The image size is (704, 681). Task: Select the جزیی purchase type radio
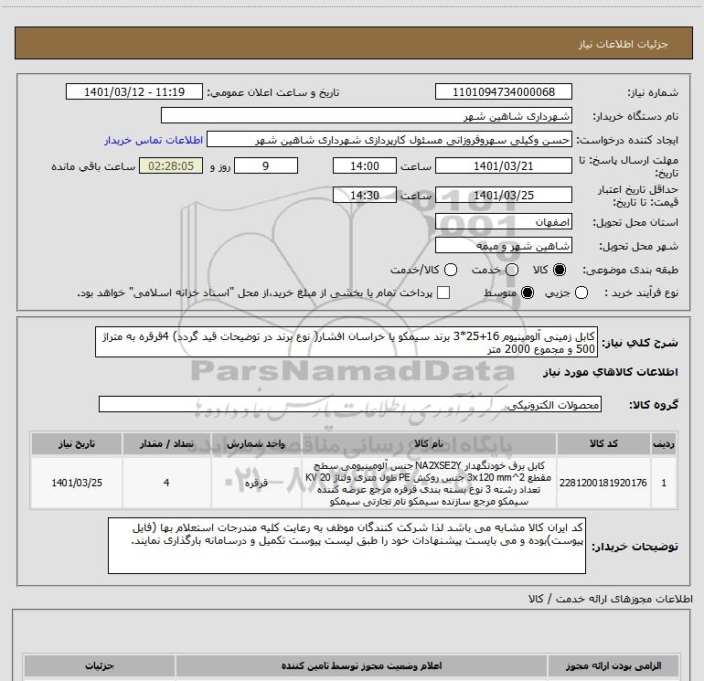[581, 293]
